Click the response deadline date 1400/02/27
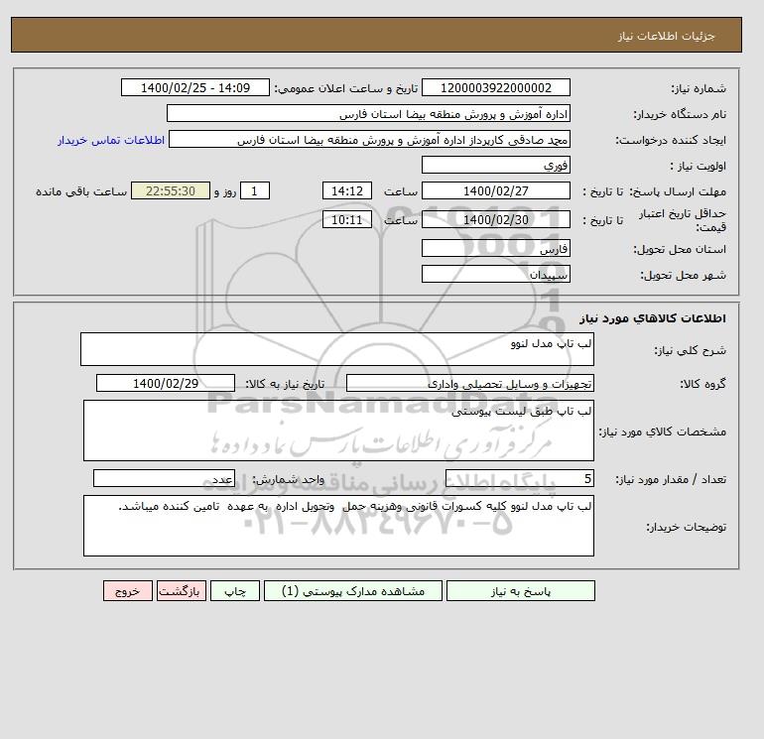The height and width of the screenshot is (739, 764). (496, 191)
